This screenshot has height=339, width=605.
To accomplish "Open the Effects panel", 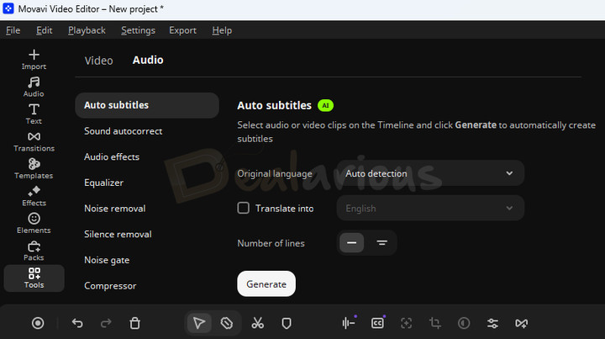I will pyautogui.click(x=34, y=196).
